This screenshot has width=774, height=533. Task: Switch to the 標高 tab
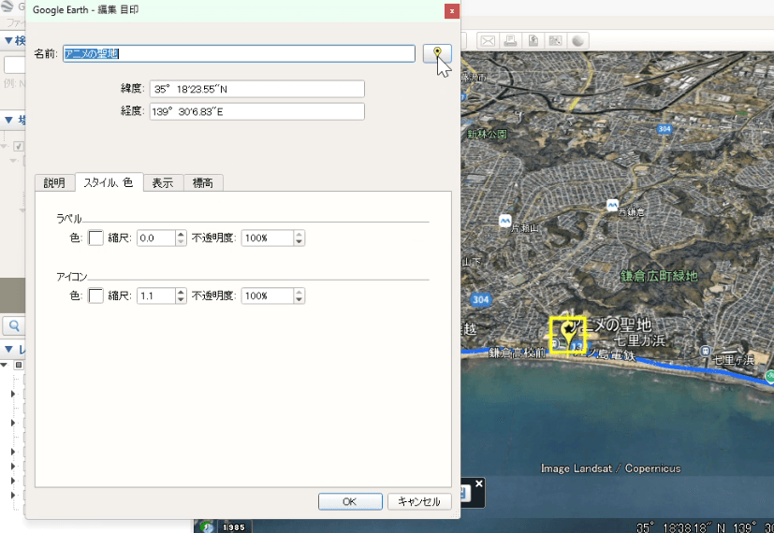pyautogui.click(x=202, y=183)
